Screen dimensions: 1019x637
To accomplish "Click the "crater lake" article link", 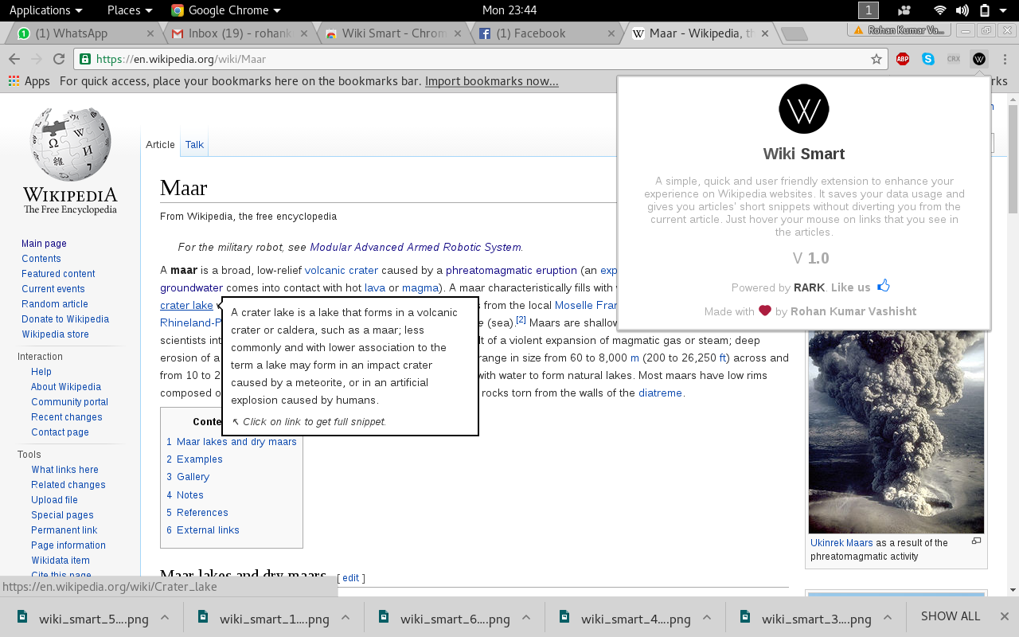I will 185,305.
